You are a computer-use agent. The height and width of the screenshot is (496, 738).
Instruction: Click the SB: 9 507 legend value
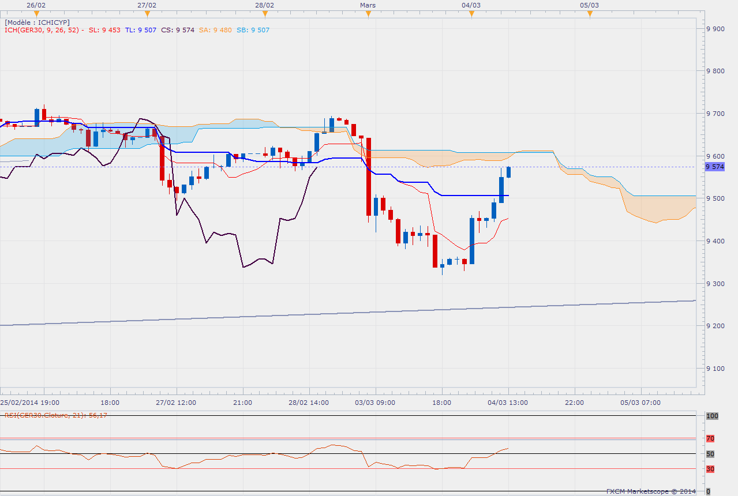pos(252,30)
